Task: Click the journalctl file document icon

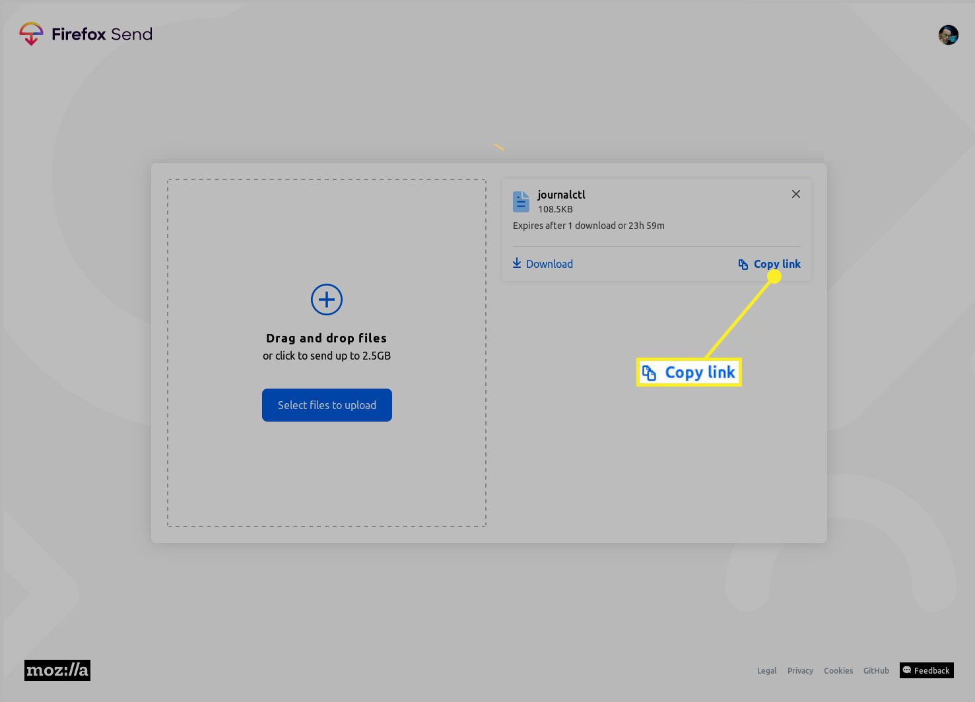Action: click(x=521, y=201)
